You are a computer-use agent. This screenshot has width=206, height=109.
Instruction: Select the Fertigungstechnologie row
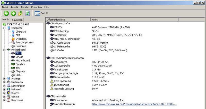click(x=87, y=73)
